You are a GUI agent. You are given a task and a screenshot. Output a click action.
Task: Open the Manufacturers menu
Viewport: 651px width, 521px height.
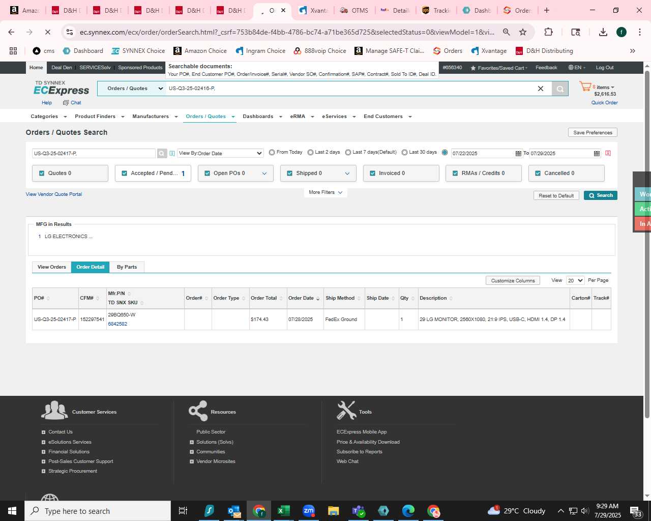155,117
